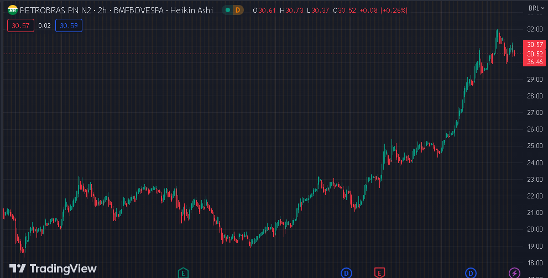Click the blue 30.59 buy price button
548x278 pixels.
click(x=69, y=25)
